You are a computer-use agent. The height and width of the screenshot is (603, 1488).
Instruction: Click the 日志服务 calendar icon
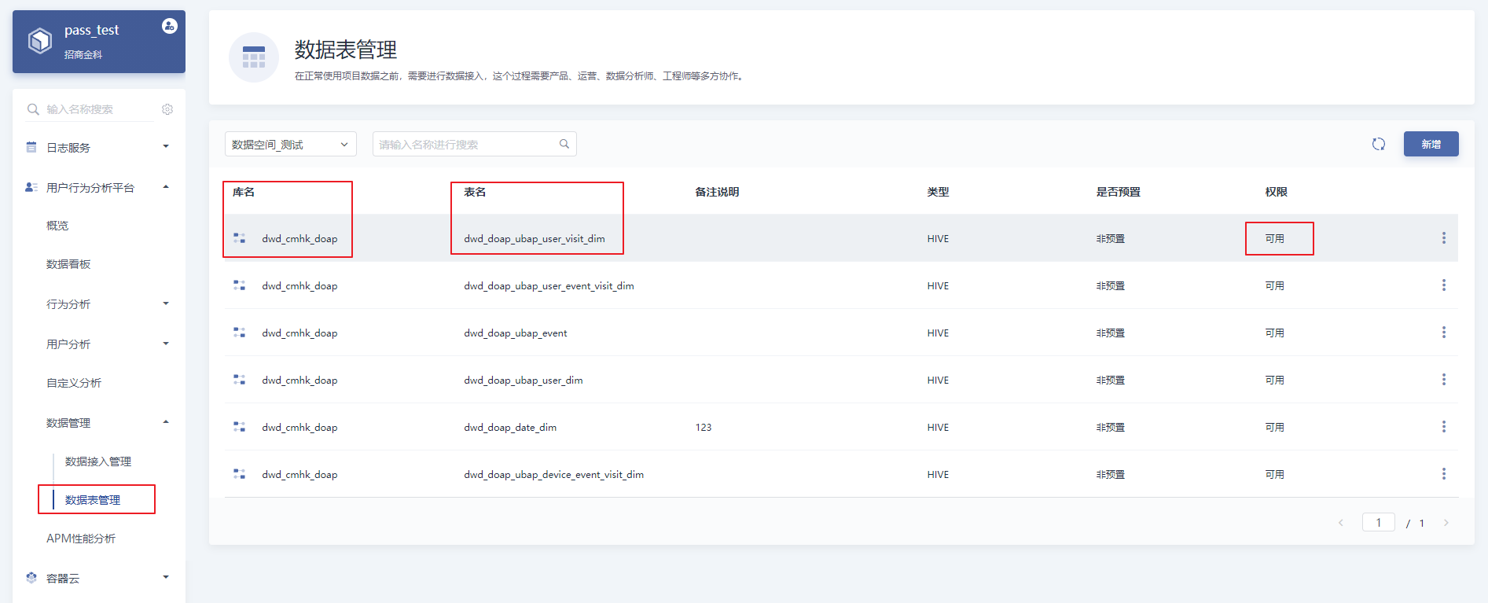pyautogui.click(x=31, y=147)
